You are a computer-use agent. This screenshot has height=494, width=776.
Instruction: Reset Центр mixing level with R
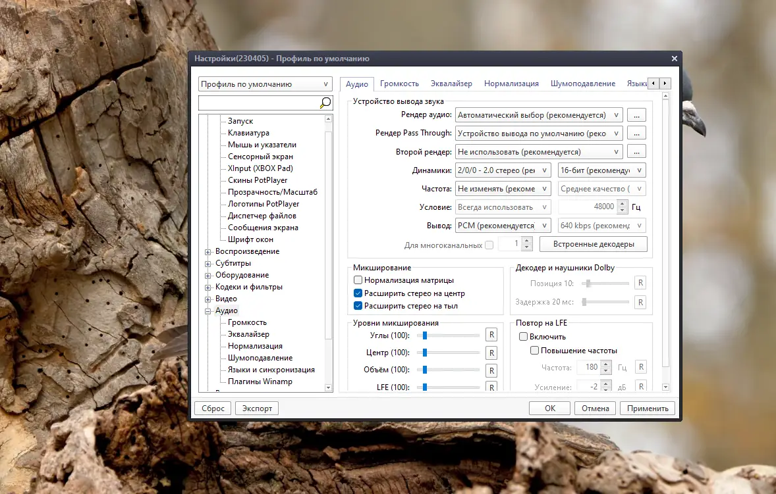[491, 353]
